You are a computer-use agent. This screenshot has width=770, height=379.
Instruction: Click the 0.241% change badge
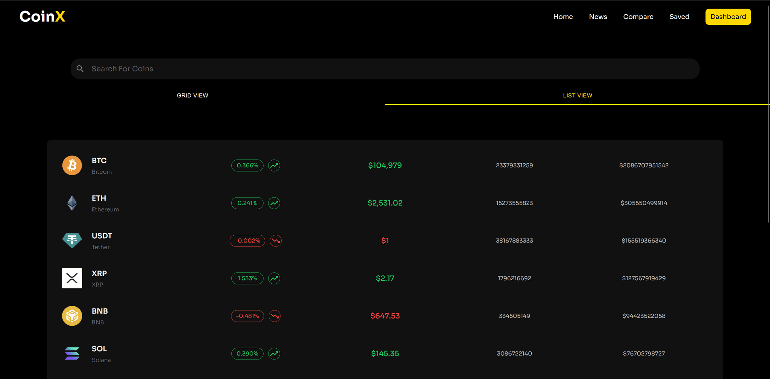click(x=247, y=203)
